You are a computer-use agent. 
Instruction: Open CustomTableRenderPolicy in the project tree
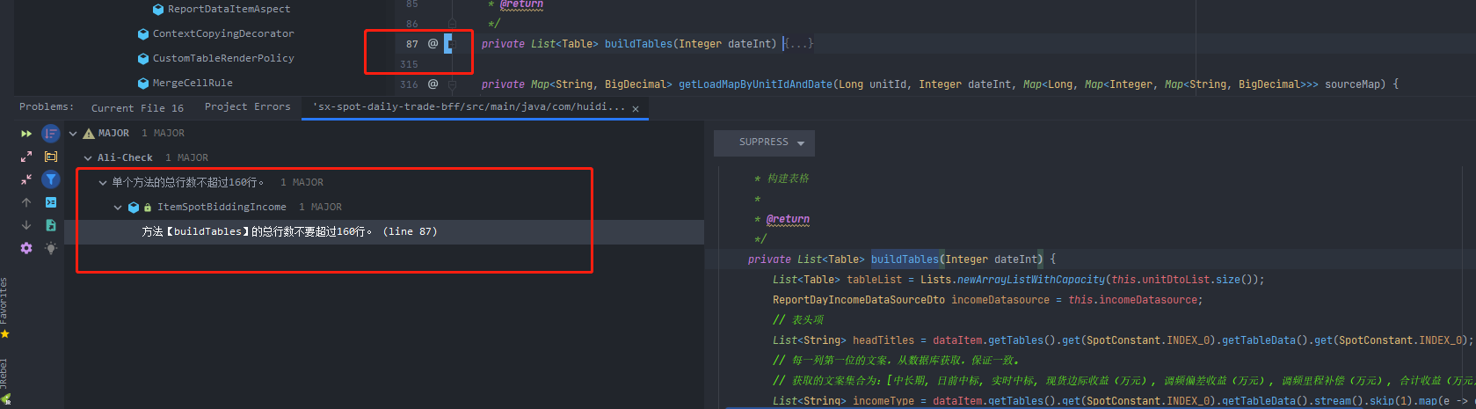pos(223,58)
